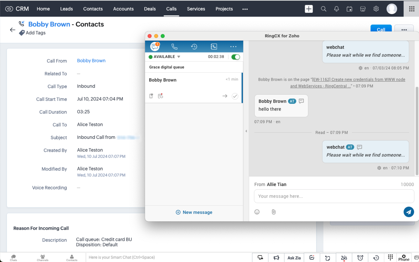
Task: Click the New message button
Action: (194, 212)
